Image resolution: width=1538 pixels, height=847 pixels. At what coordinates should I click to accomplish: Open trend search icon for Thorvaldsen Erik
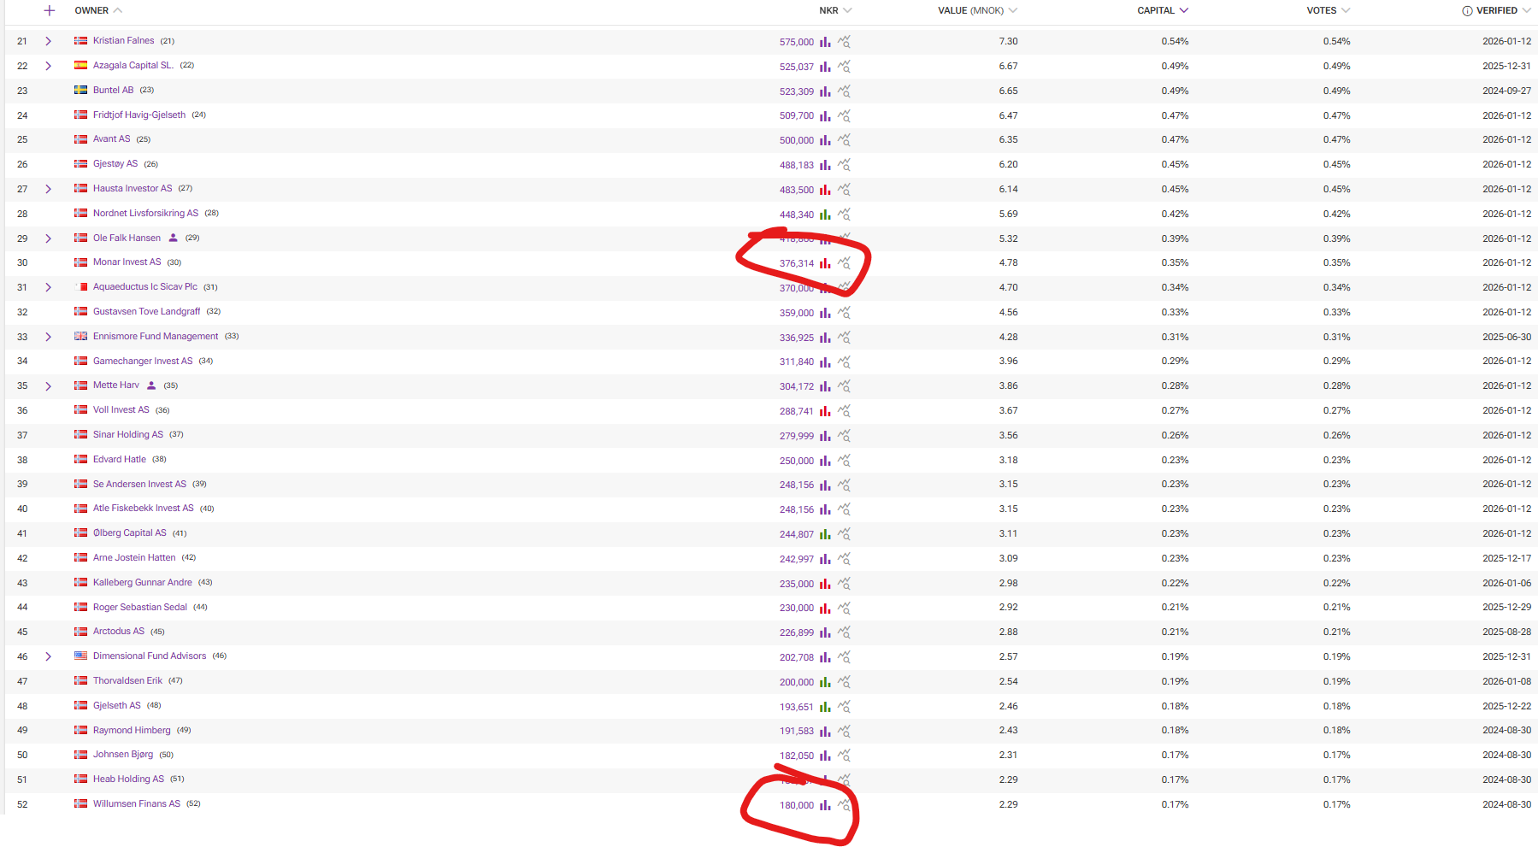(x=844, y=682)
